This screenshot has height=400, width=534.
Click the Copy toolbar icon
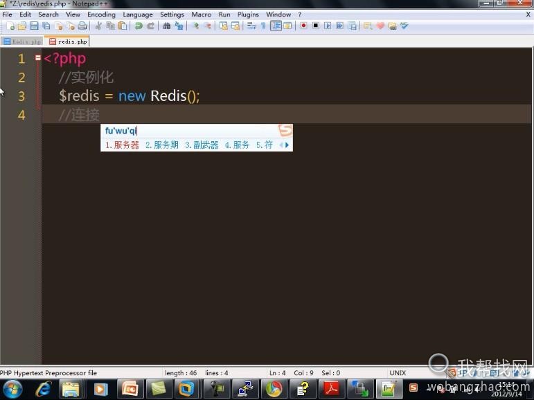[110, 26]
